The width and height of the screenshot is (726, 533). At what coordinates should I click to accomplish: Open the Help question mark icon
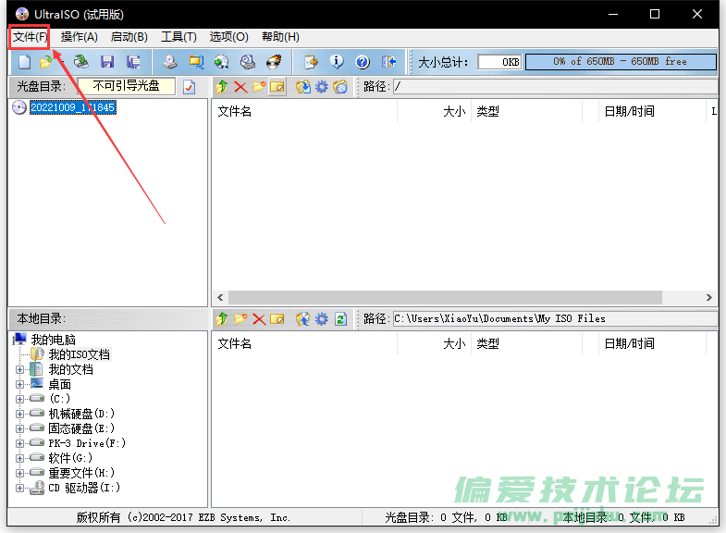(363, 62)
